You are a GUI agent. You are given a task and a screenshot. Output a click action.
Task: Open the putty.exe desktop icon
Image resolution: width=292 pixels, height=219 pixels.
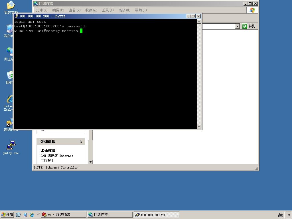11,147
